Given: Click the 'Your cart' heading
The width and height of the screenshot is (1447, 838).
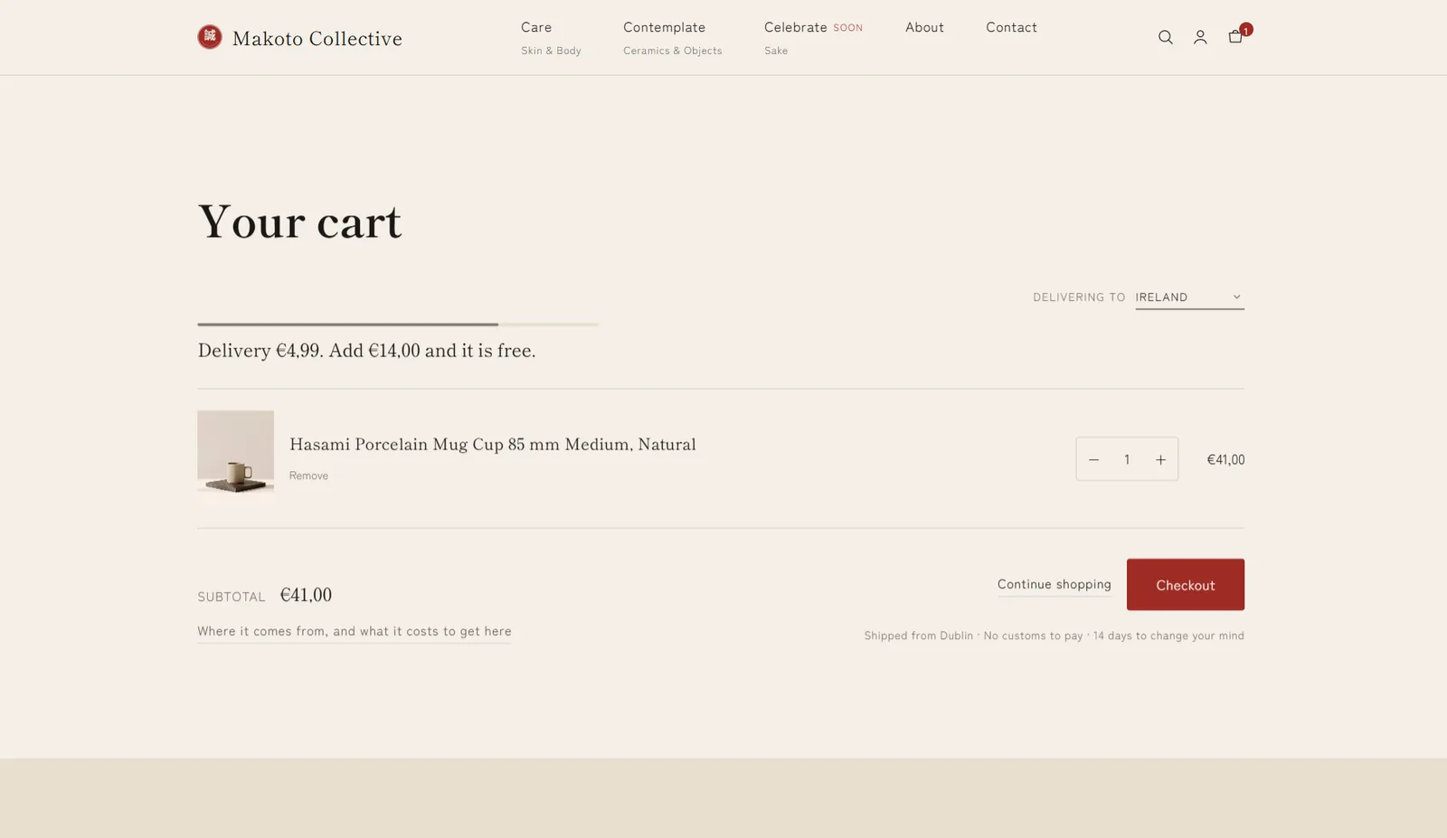Looking at the screenshot, I should (x=299, y=221).
